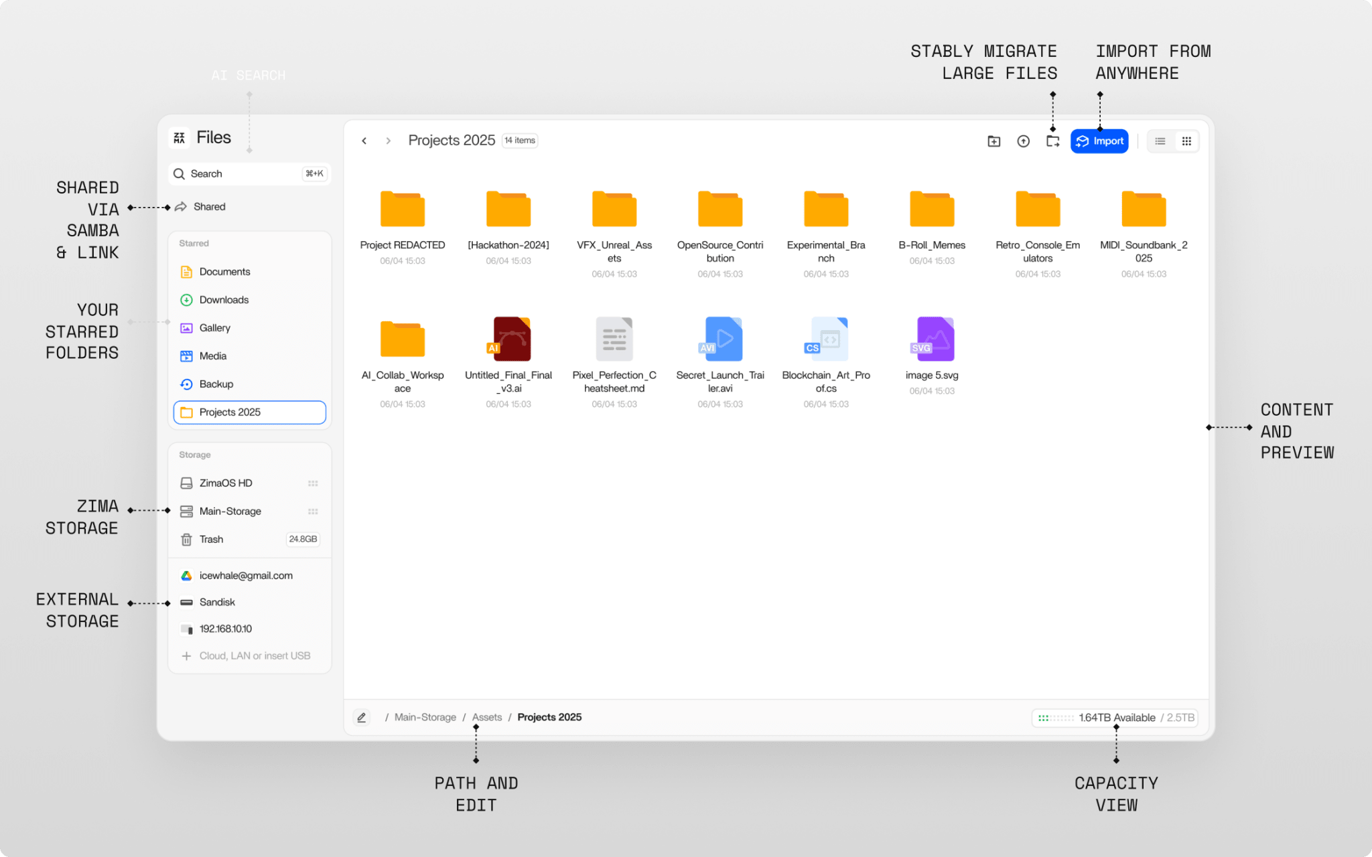
Task: Open the Sandisk external drive
Action: (249, 603)
